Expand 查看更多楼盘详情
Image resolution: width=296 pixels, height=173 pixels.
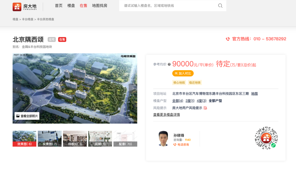[166, 115]
